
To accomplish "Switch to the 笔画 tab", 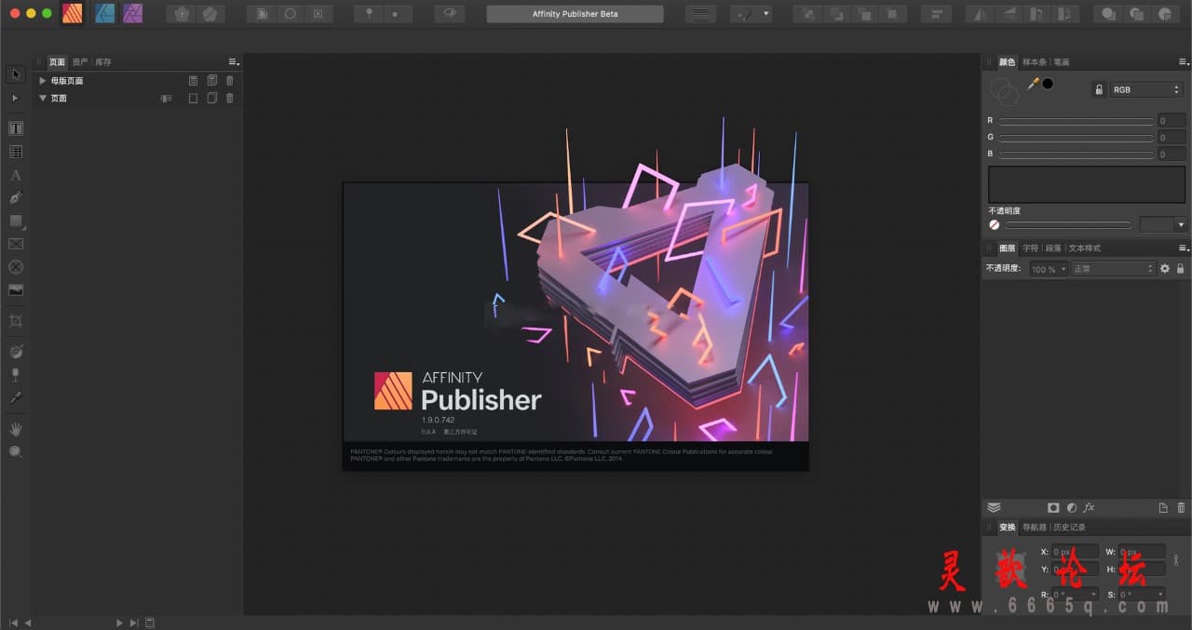I will tap(1062, 62).
